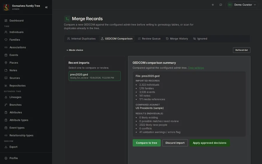Open Dashboard in the sidebar
The image size is (262, 164).
pyautogui.click(x=26, y=21)
